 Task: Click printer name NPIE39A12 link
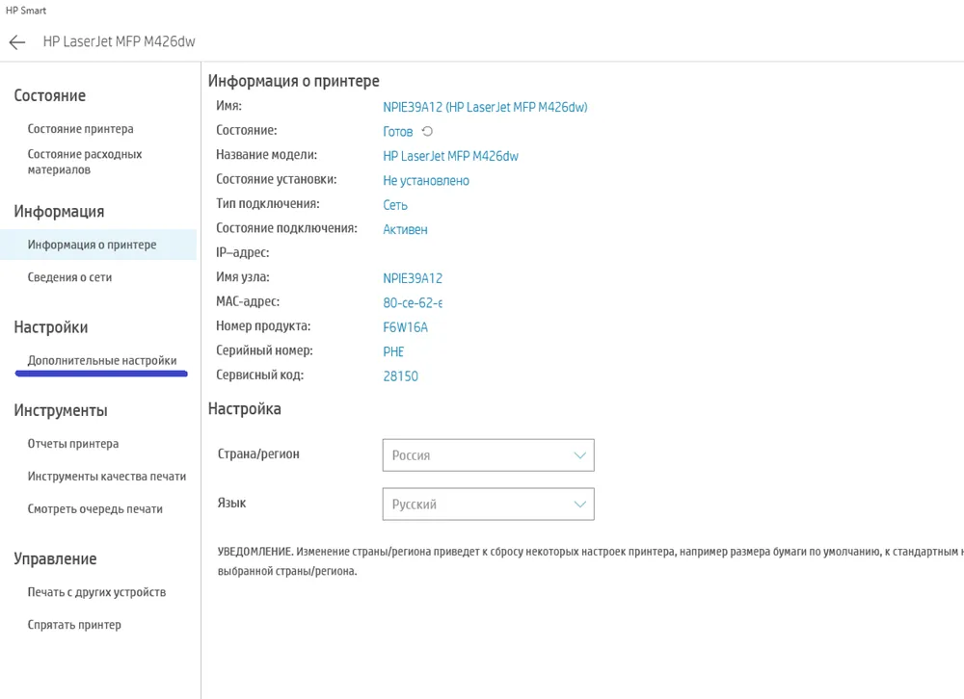click(x=485, y=107)
